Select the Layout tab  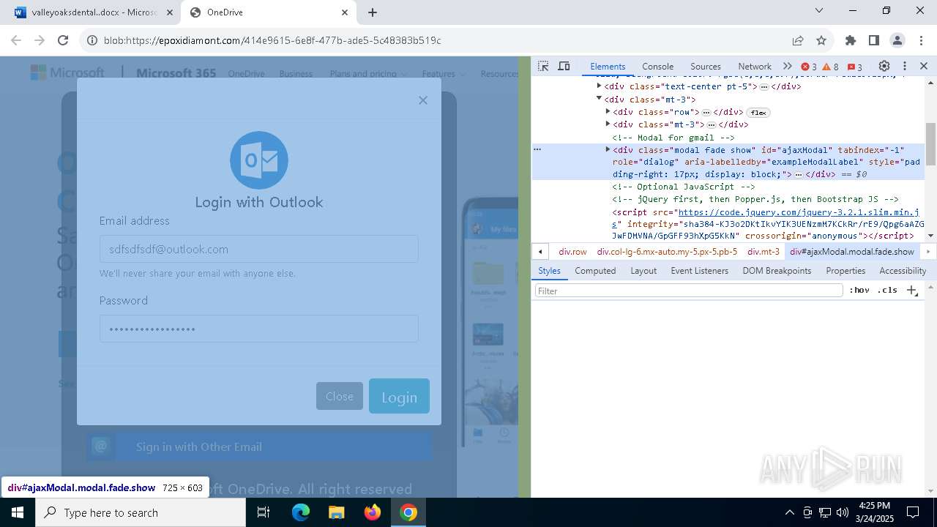coord(643,271)
